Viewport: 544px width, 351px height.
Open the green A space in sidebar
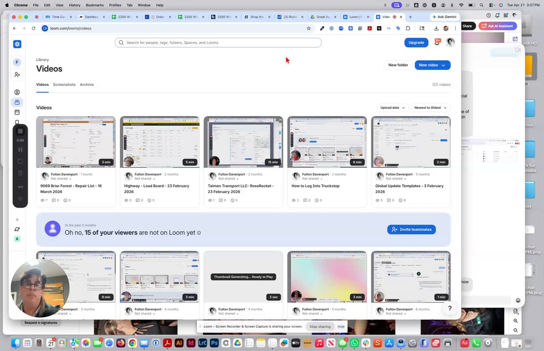(17, 239)
